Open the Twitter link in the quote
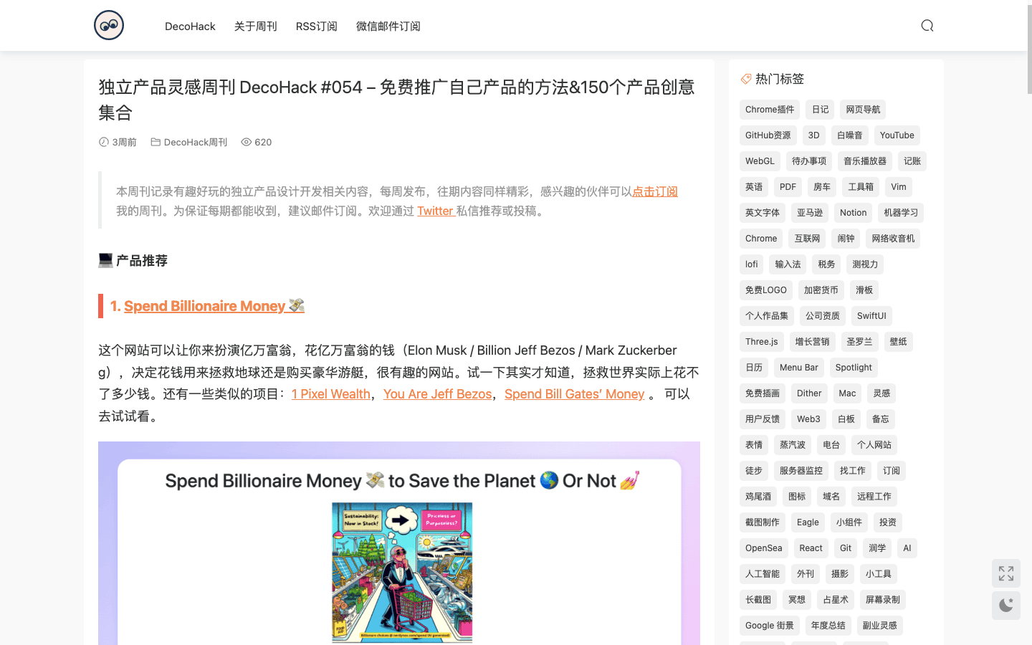The height and width of the screenshot is (645, 1032). pyautogui.click(x=436, y=211)
